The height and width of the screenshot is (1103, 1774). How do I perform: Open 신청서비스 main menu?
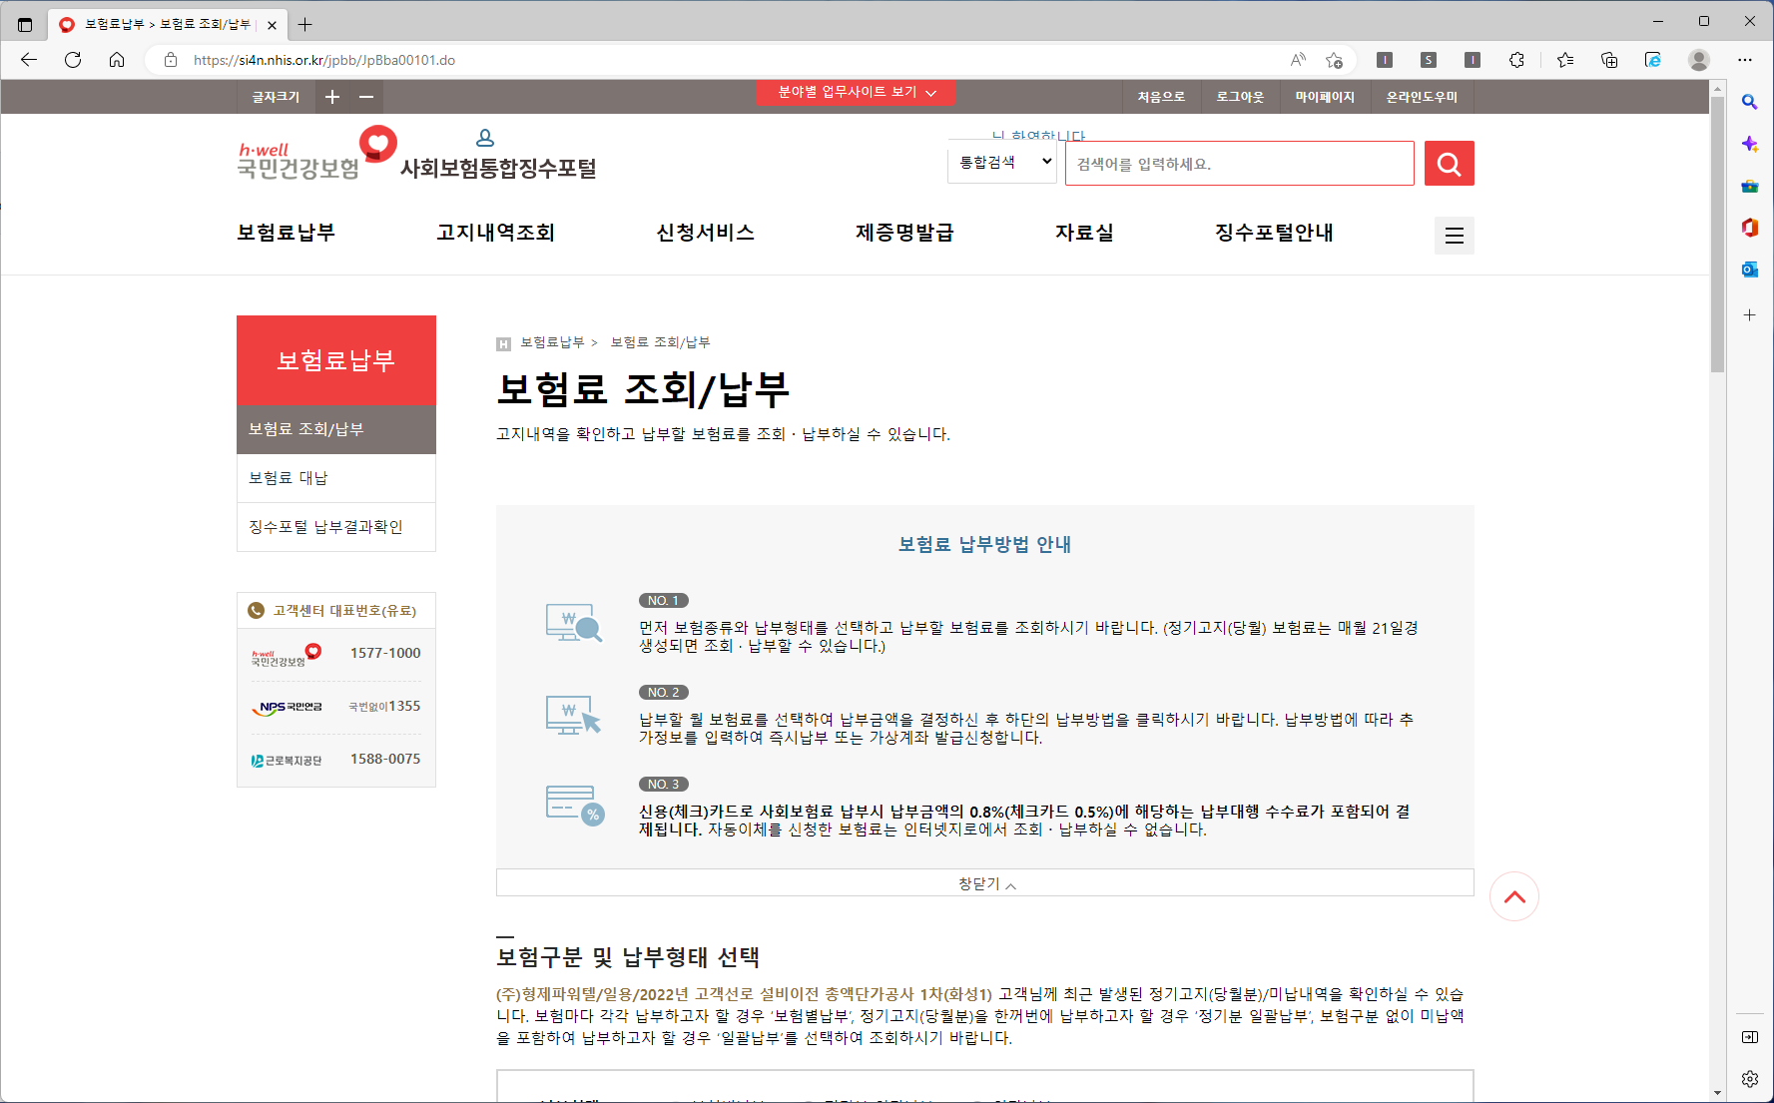click(705, 233)
